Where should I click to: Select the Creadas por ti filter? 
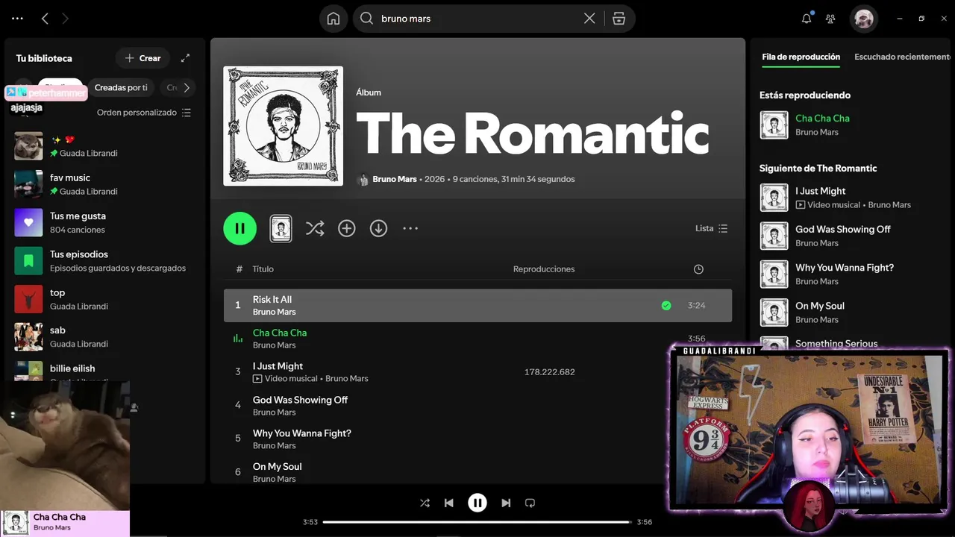pyautogui.click(x=121, y=87)
